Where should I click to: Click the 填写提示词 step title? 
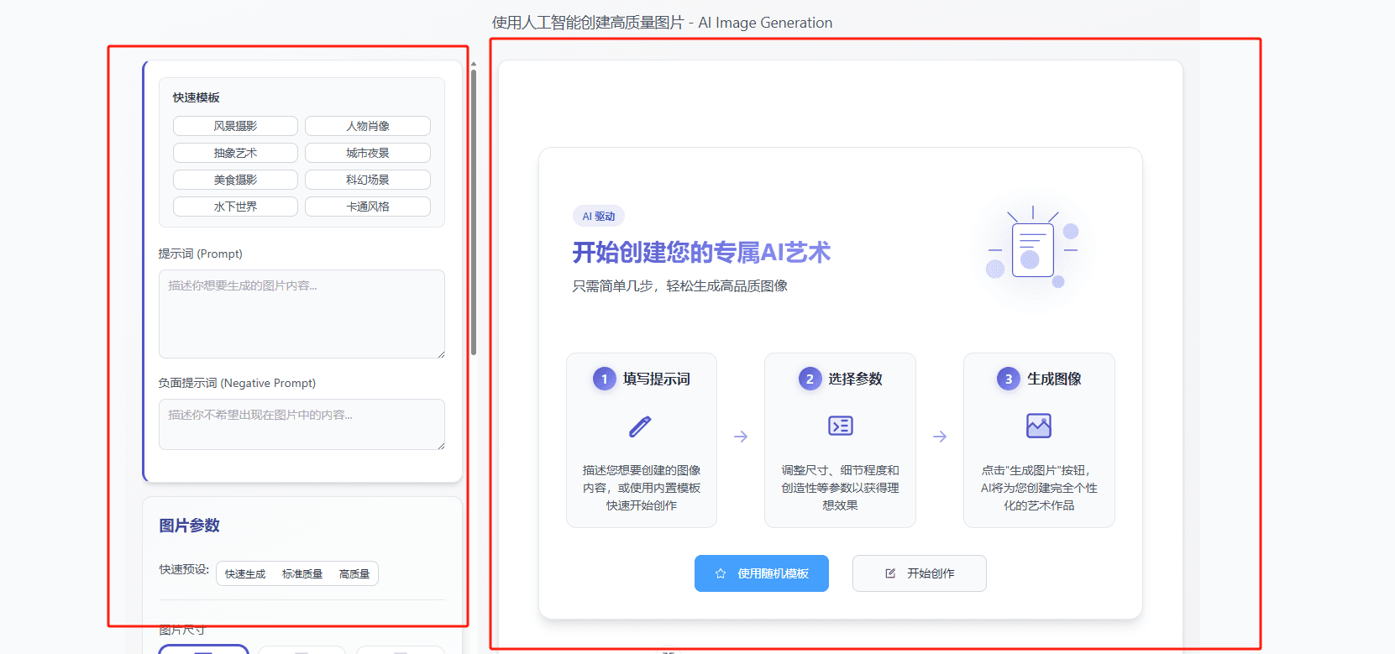click(657, 379)
